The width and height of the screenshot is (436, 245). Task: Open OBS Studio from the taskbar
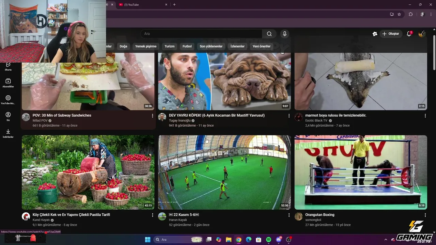pos(289,240)
